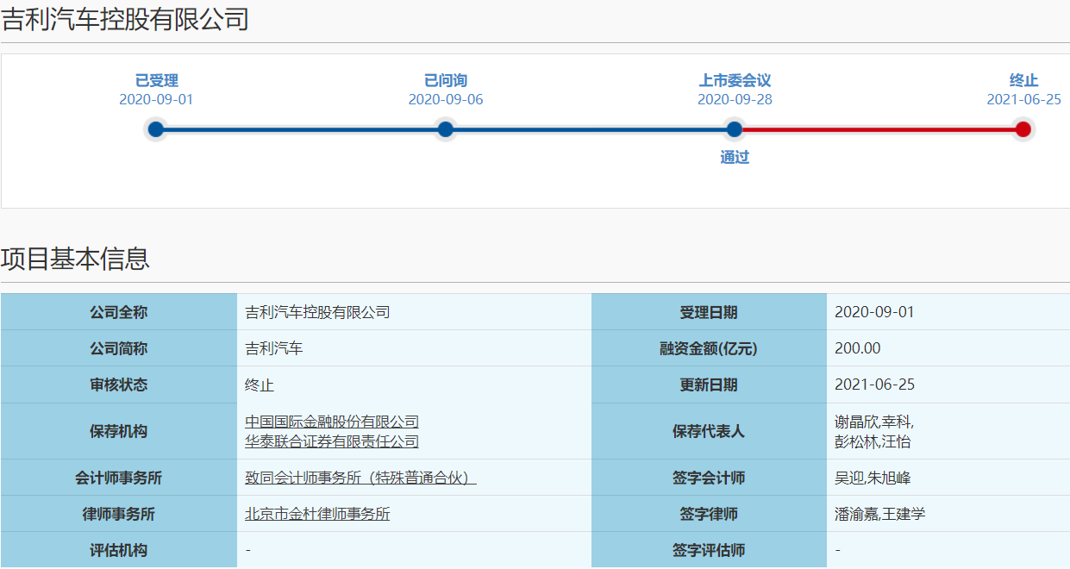The image size is (1070, 569).
Task: Open the 致同会计师事务所 accounting firm link
Action: point(360,478)
